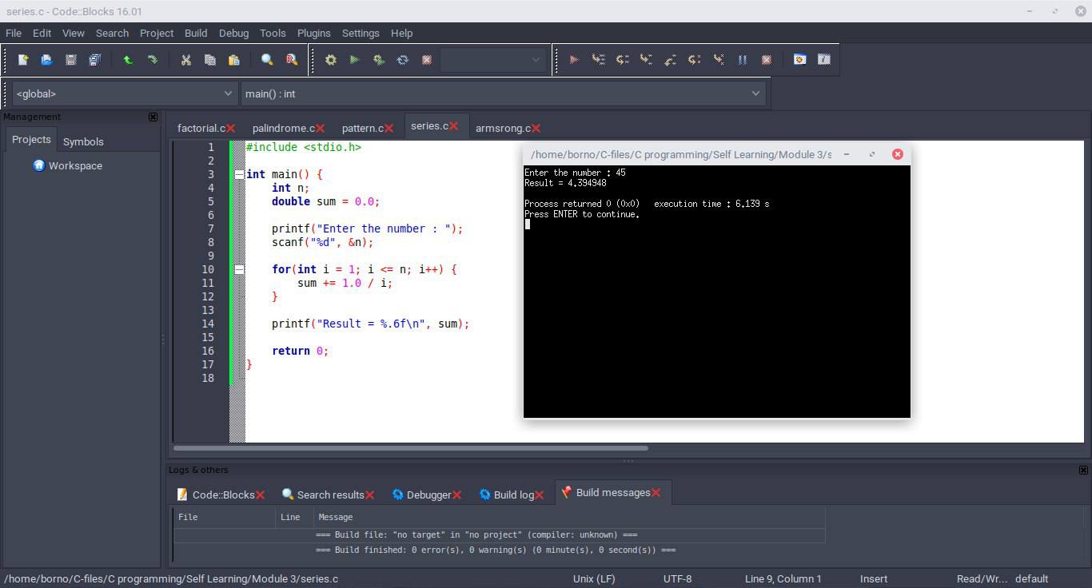Open the Debug menu

[x=233, y=33]
